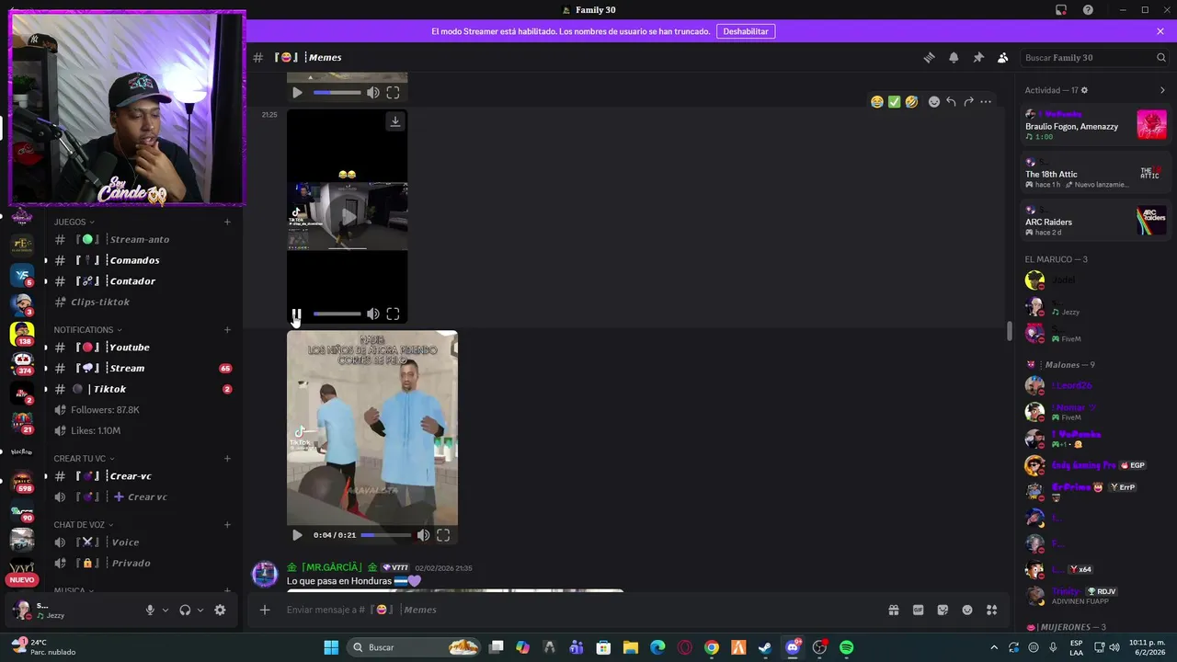Add a channel to CHAT DE VOZ category

(x=227, y=525)
